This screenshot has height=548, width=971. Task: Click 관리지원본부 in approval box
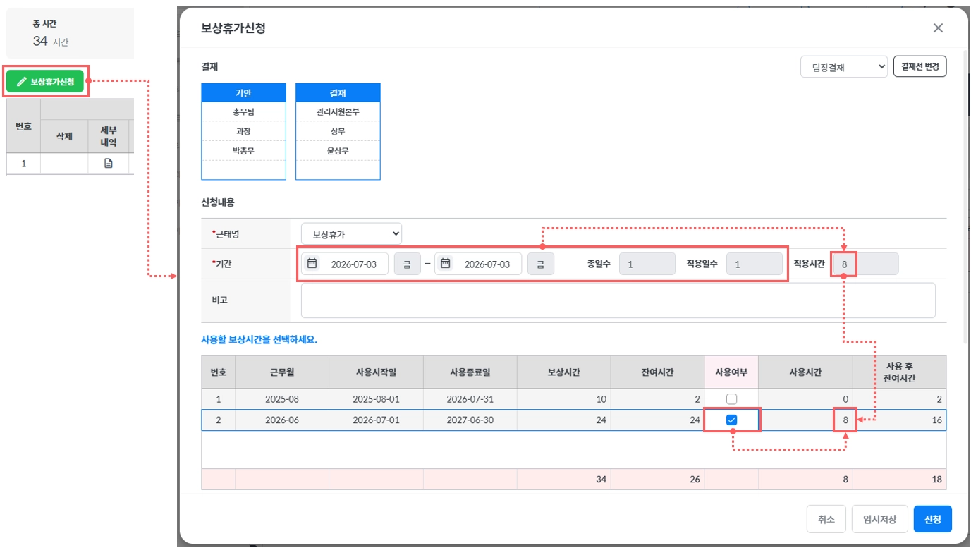pyautogui.click(x=338, y=112)
